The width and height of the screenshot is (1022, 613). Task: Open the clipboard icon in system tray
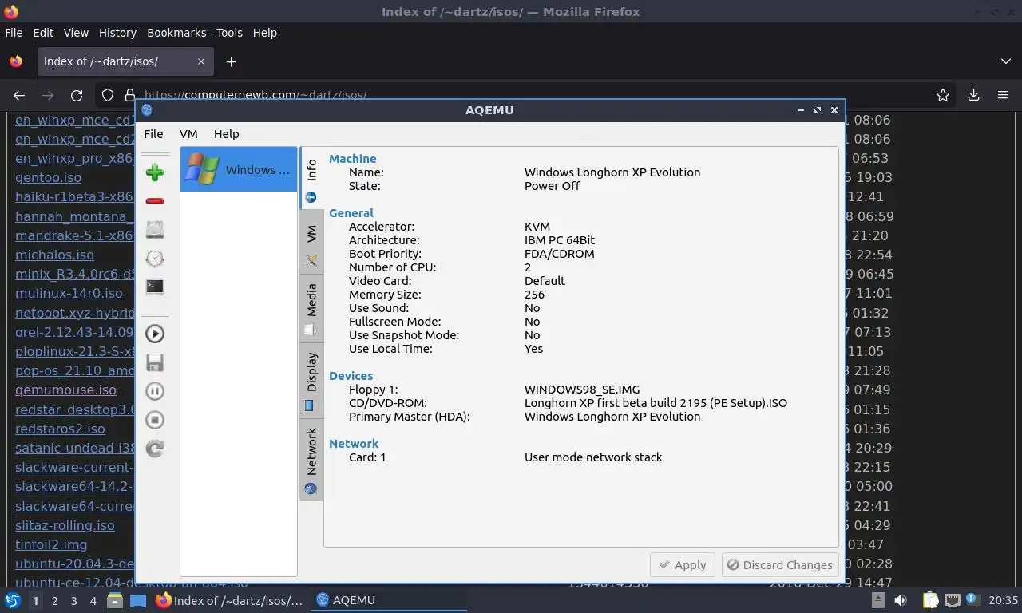[931, 600]
